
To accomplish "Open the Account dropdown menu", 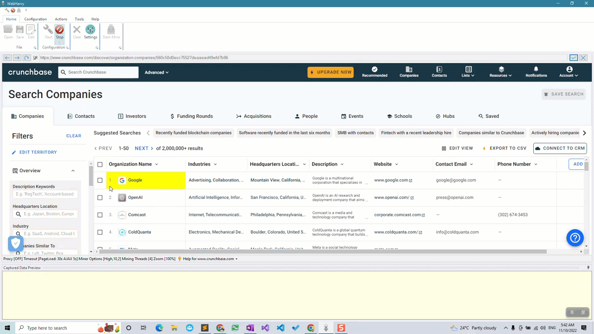I will click(x=569, y=72).
